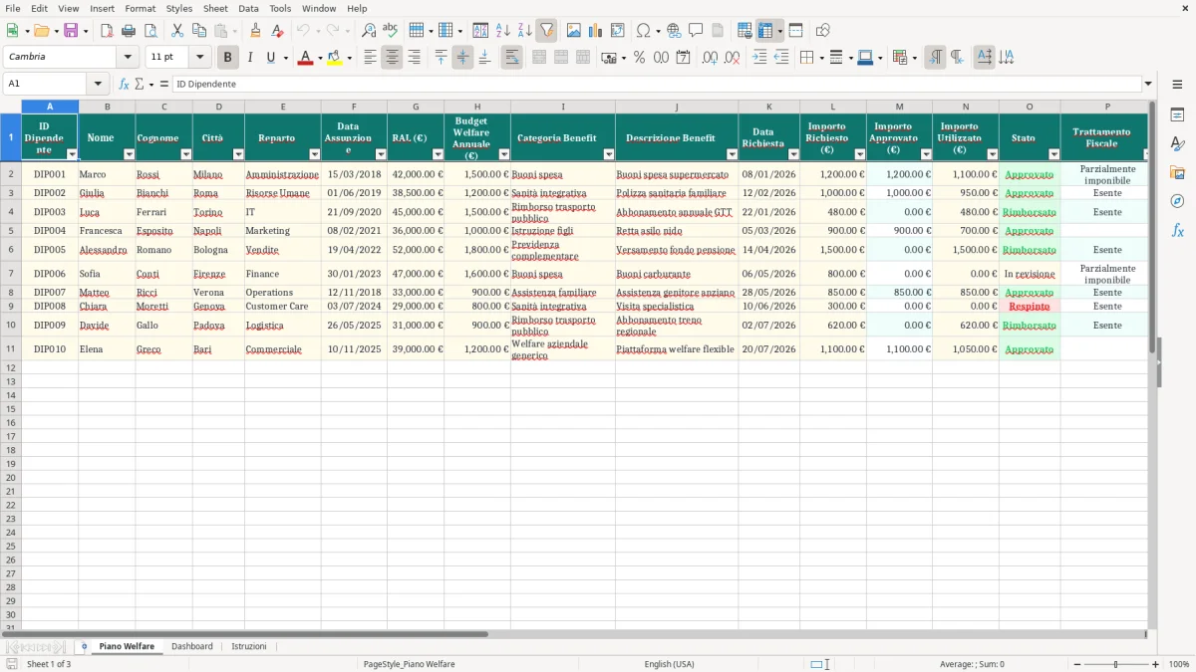This screenshot has height=672, width=1196.
Task: Toggle Bold formatting
Action: click(x=228, y=58)
